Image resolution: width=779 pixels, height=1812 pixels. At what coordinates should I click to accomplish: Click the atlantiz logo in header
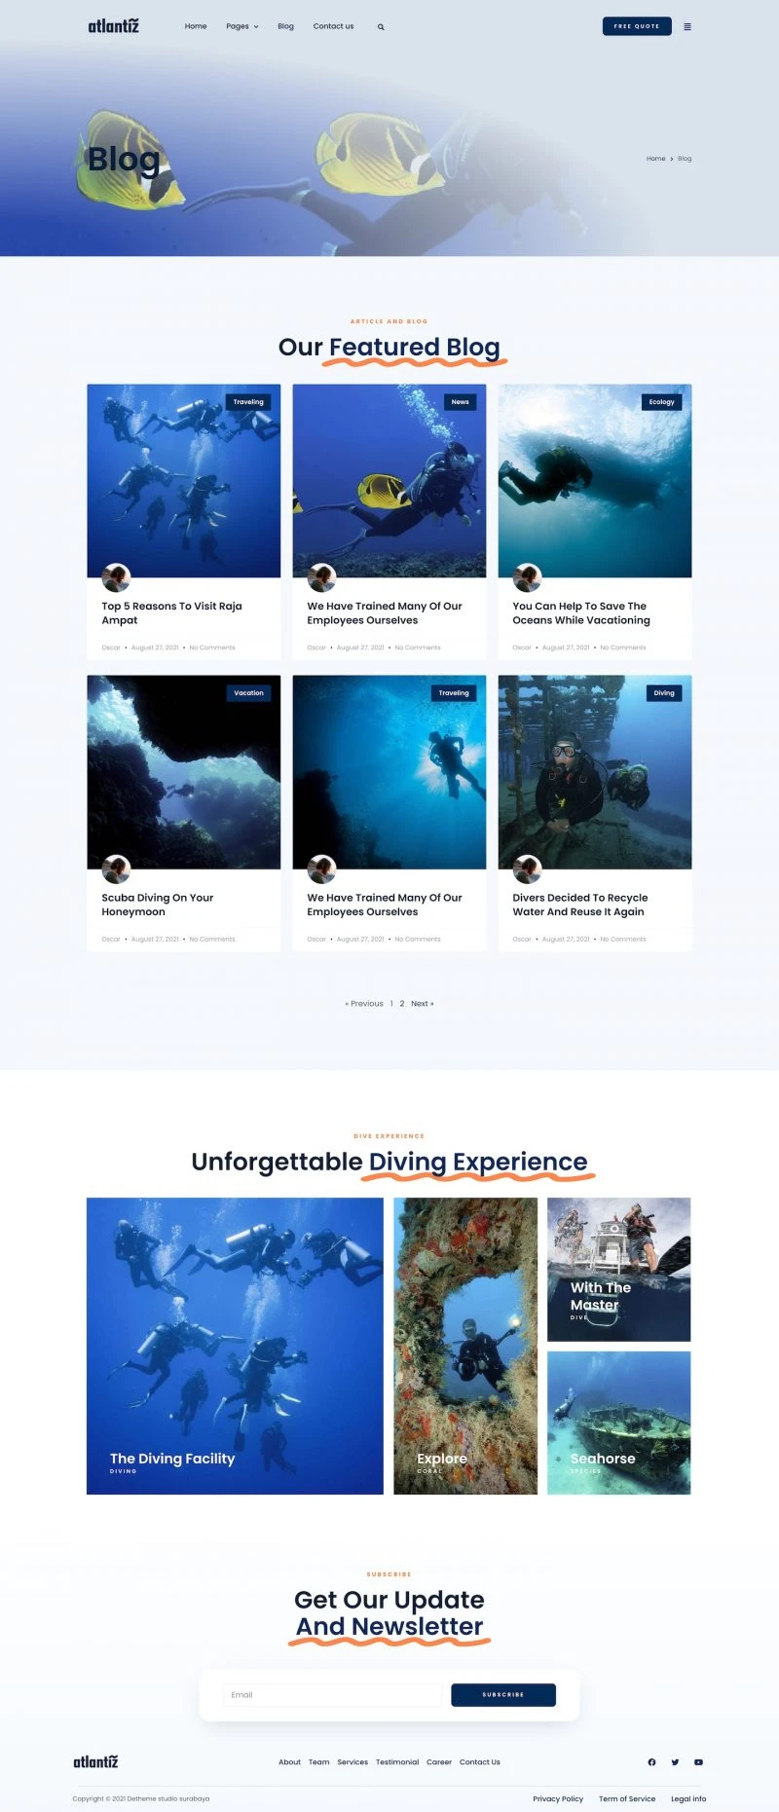[114, 26]
